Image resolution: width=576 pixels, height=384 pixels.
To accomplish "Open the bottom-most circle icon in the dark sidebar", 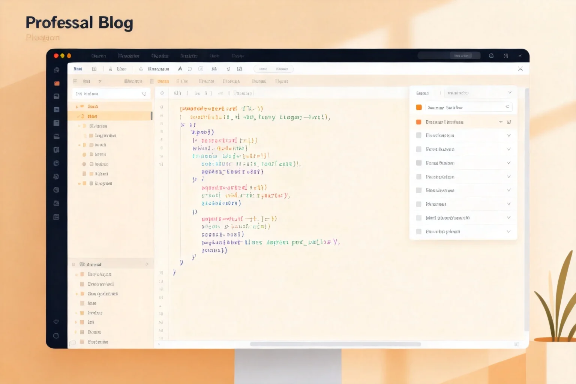I will click(56, 336).
